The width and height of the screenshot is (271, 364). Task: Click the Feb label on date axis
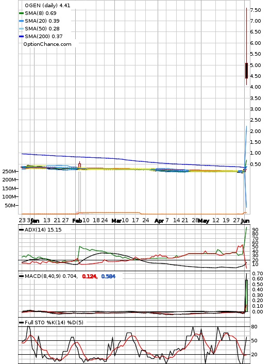click(x=77, y=221)
